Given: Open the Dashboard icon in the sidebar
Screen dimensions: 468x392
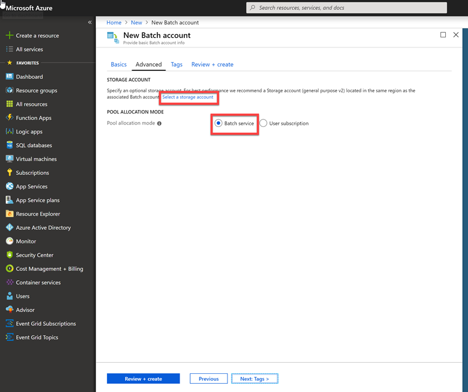Looking at the screenshot, I should click(9, 77).
